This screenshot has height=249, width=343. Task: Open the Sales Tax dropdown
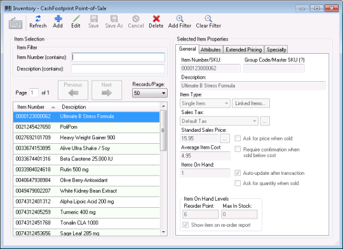tap(219, 121)
